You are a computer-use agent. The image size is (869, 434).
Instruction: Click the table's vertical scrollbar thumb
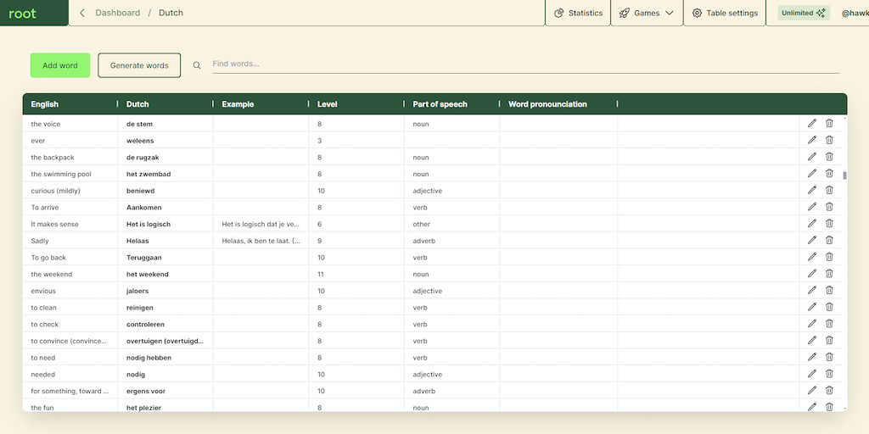tap(844, 175)
